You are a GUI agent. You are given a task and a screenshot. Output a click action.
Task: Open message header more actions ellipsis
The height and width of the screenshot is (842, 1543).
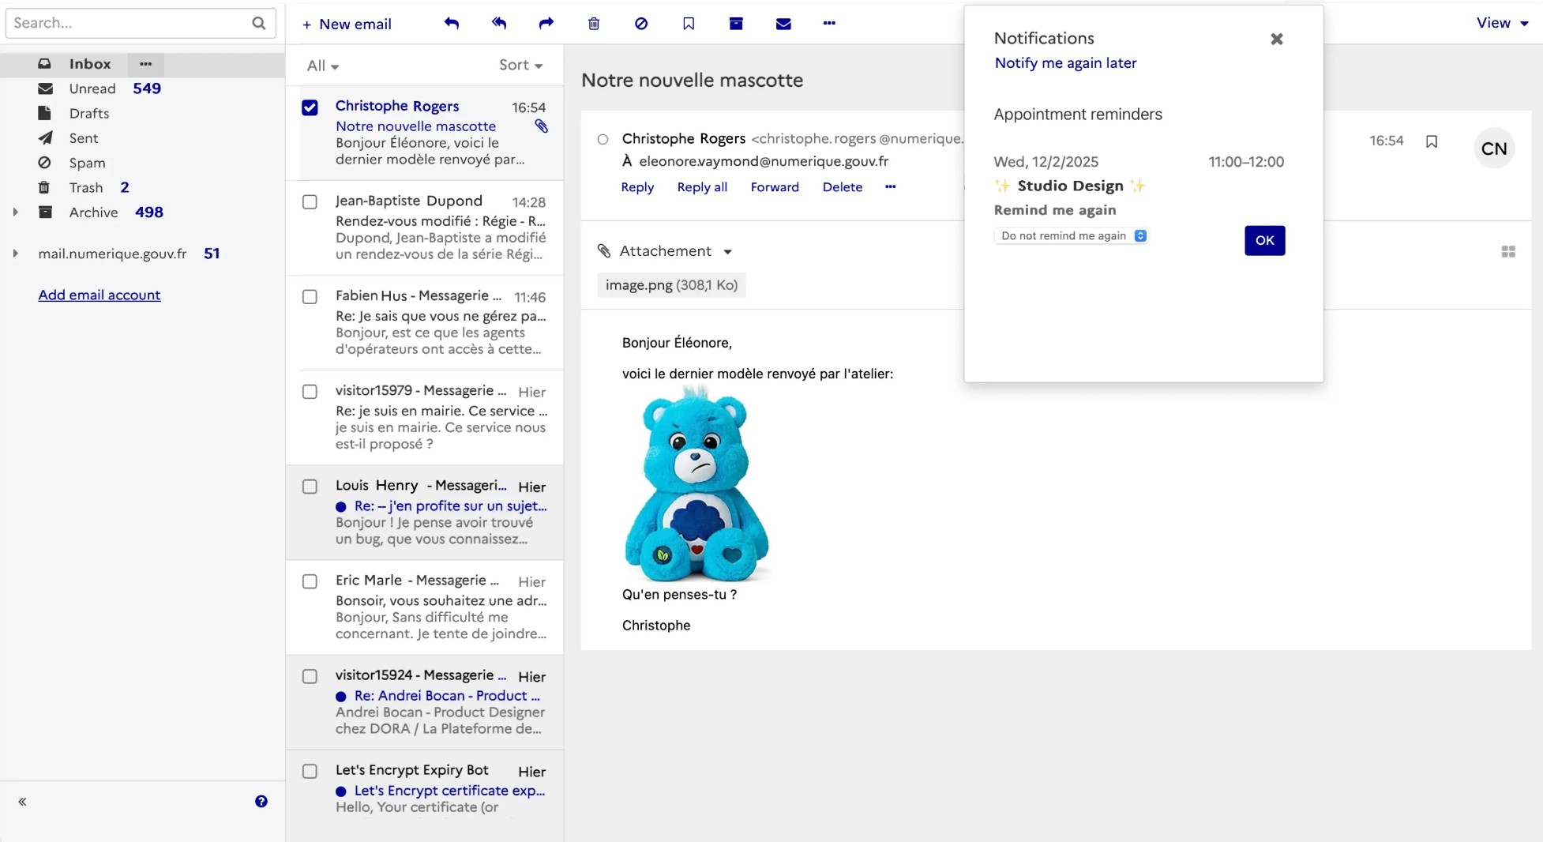tap(891, 187)
